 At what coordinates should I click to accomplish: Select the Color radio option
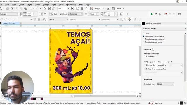coord(143,34)
